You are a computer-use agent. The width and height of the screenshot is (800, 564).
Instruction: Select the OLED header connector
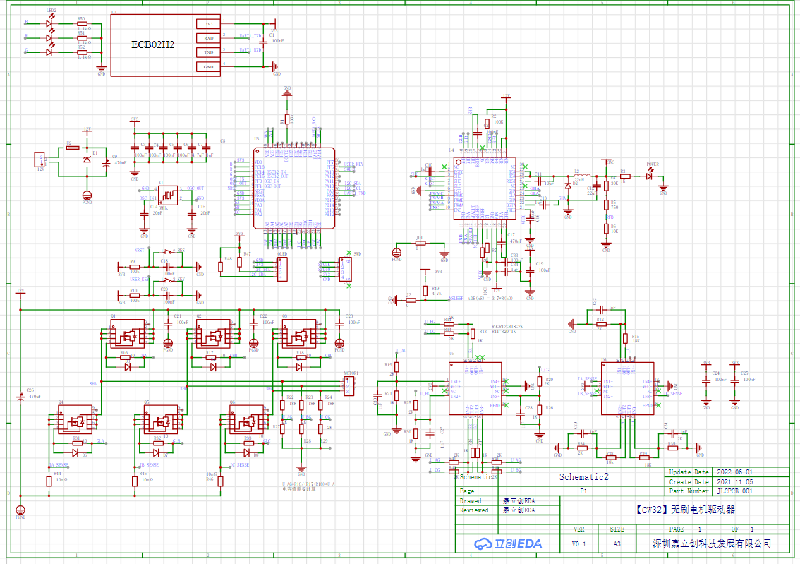281,268
